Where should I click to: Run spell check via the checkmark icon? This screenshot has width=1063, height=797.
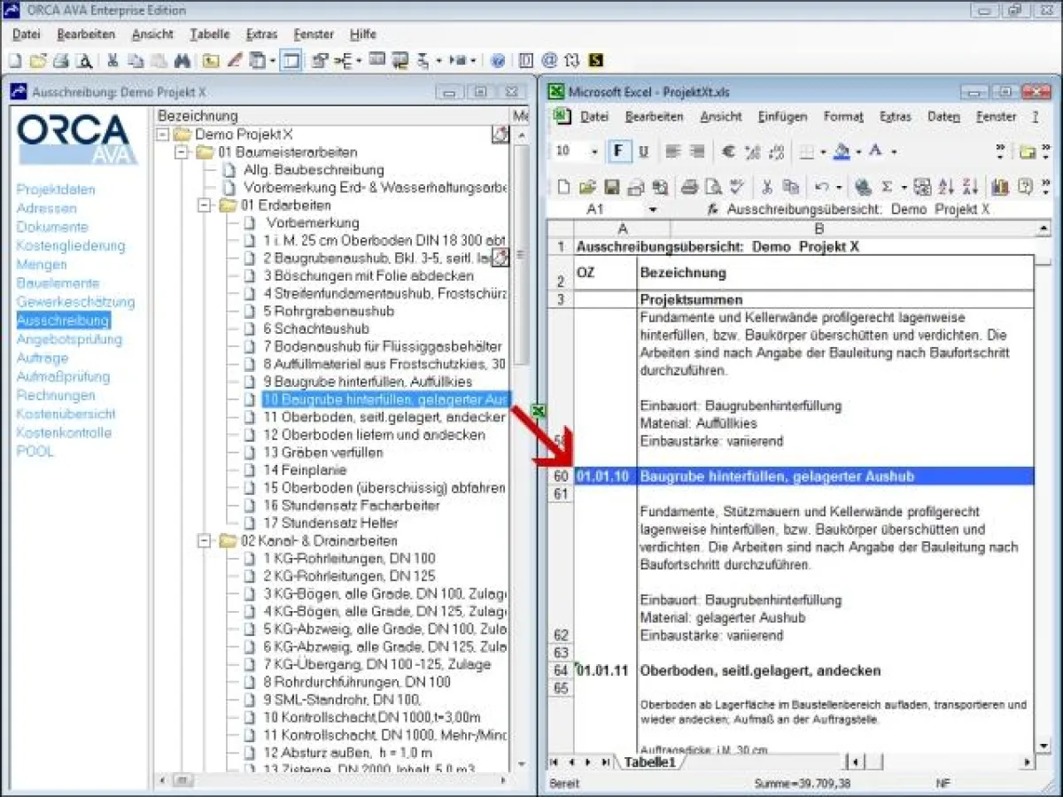click(737, 186)
